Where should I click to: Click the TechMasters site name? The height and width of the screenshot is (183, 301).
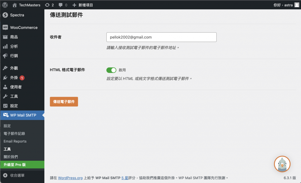30,5
